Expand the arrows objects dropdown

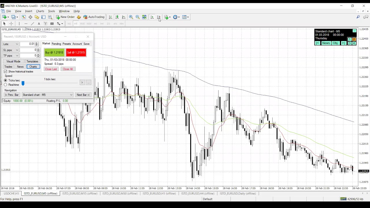click(x=62, y=24)
